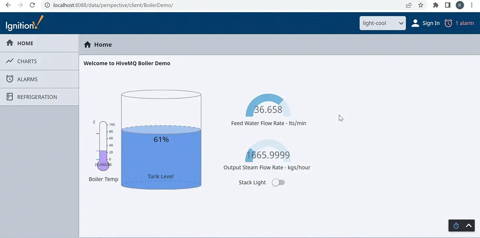Click the timer icon in bottom-right dock
Screen dimensions: 480x238
[x=456, y=226]
